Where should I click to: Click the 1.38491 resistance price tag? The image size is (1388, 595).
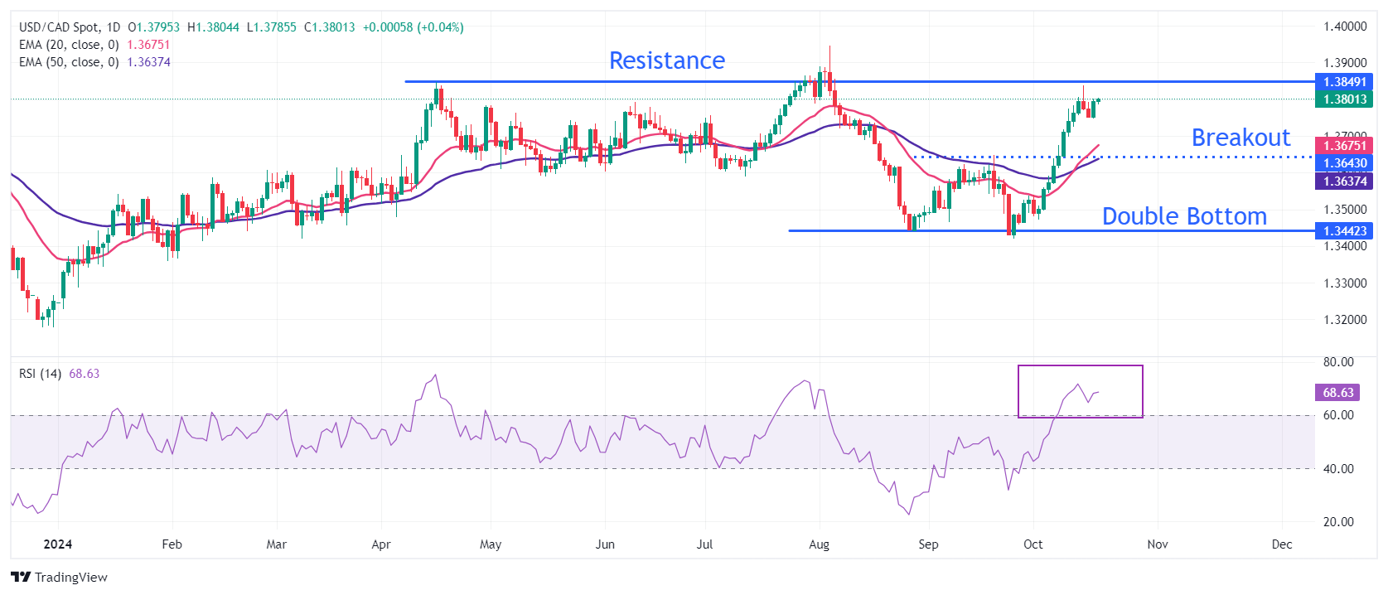point(1343,82)
